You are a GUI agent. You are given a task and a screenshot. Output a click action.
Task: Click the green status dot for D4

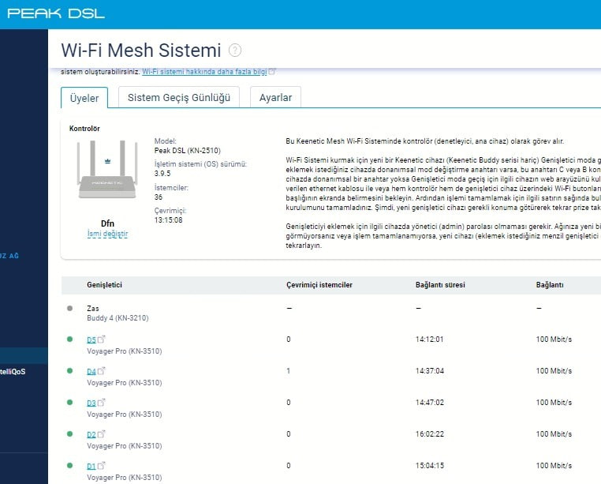point(69,370)
